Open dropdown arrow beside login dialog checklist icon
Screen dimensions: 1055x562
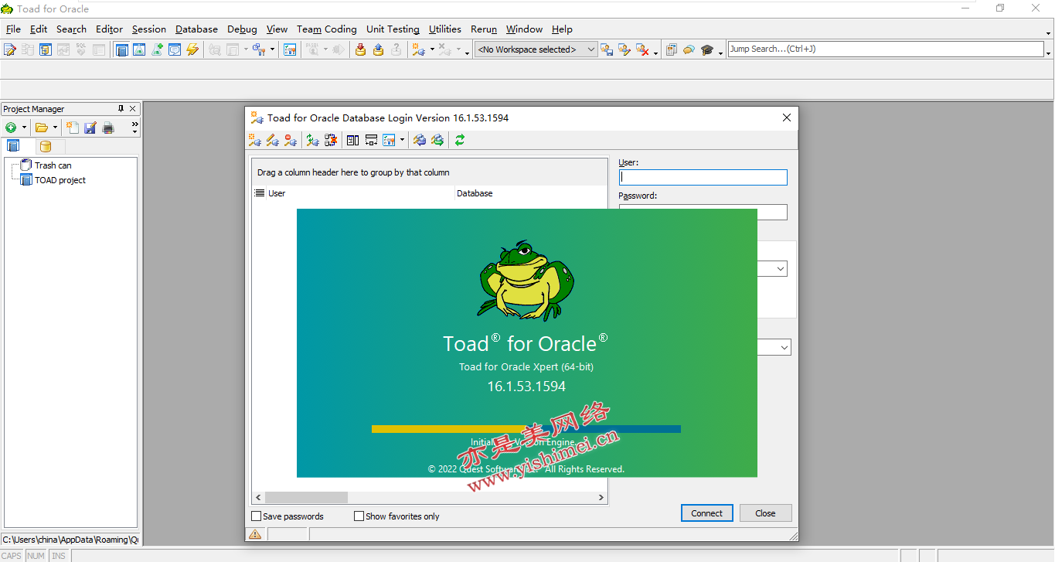402,140
